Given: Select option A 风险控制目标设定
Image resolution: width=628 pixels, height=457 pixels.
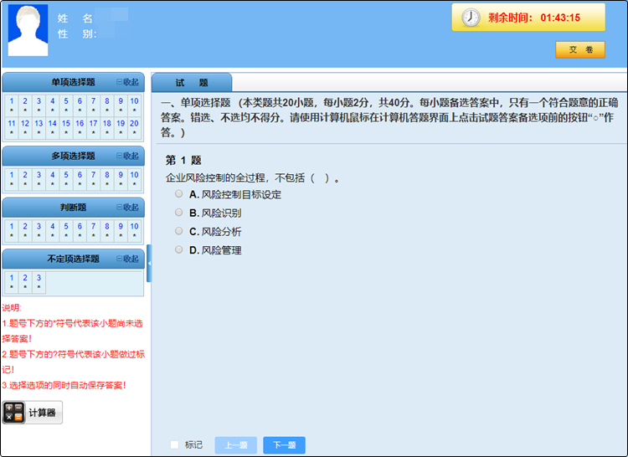Looking at the screenshot, I should 178,194.
